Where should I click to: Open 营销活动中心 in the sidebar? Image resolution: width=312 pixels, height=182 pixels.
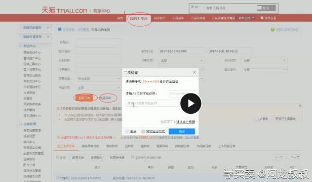(32, 53)
